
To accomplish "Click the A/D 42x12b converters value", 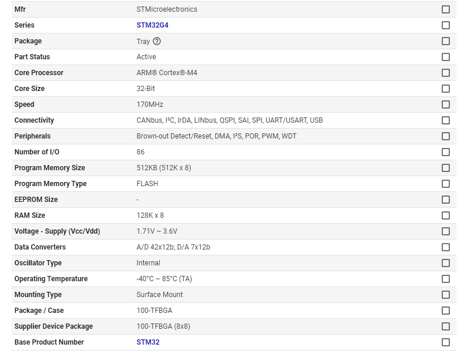I will click(173, 247).
